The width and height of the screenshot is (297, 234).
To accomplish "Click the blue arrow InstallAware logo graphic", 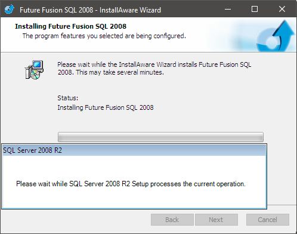I will [x=276, y=36].
